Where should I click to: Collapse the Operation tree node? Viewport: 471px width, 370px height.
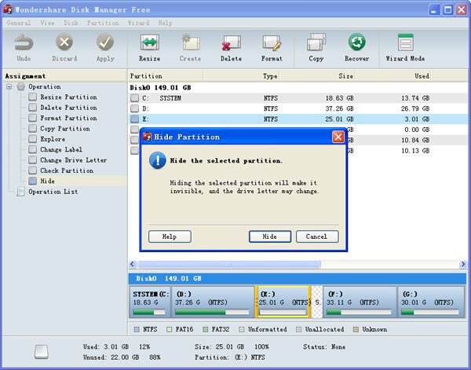click(9, 87)
